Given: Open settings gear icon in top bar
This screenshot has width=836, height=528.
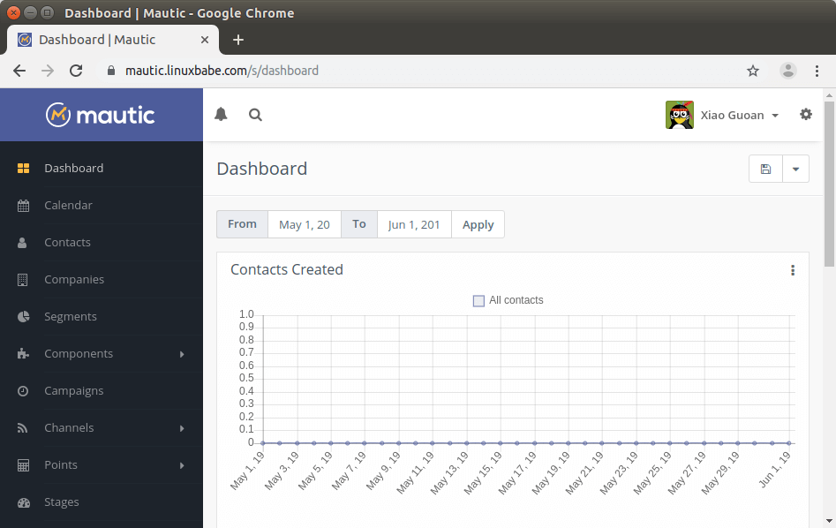Looking at the screenshot, I should (805, 115).
